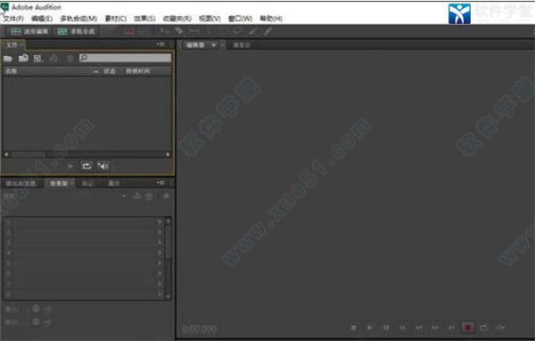Open the 帮助(H) menu
Screen dimensions: 535x341
point(271,19)
